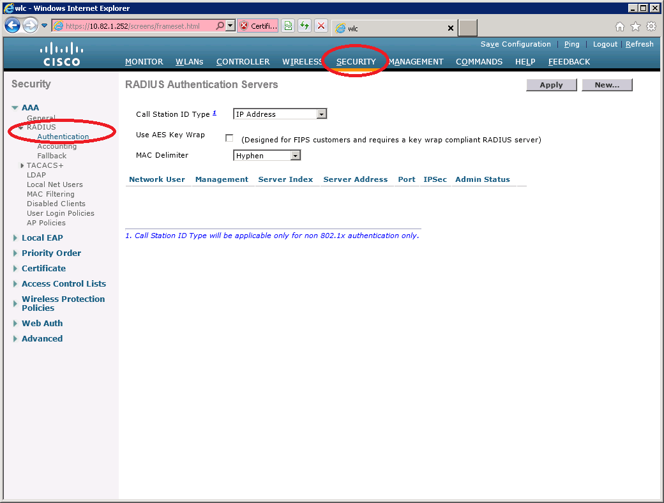This screenshot has width=664, height=503.
Task: Open Call Station ID Type dropdown
Action: 280,114
